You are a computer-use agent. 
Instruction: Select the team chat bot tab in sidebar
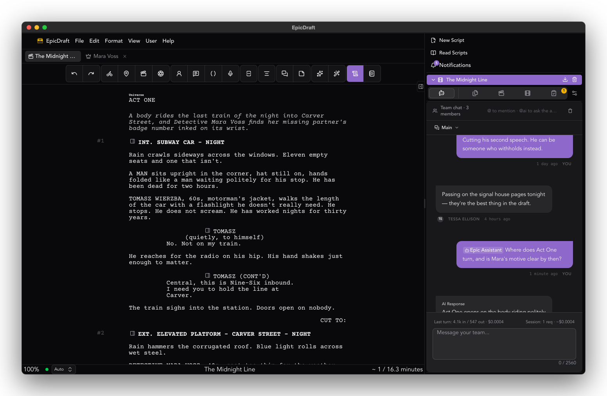coord(442,93)
